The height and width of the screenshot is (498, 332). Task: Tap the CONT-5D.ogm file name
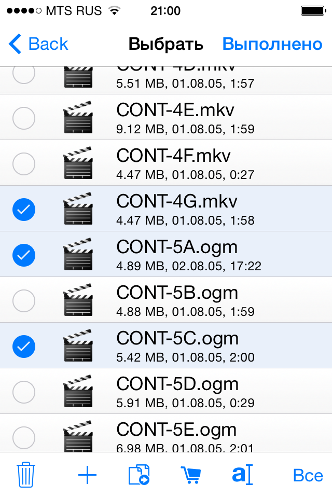click(x=177, y=384)
